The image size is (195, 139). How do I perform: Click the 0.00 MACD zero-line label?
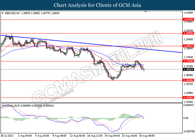click(186, 118)
